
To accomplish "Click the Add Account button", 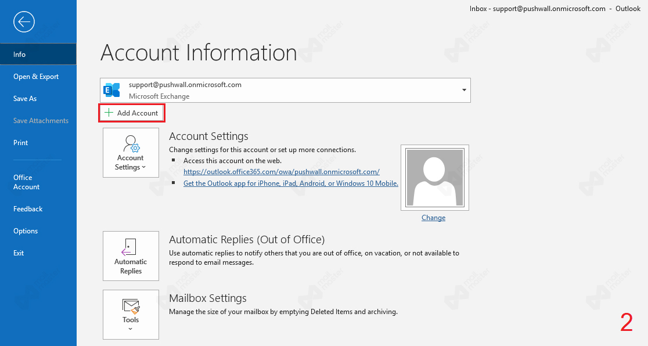I will point(132,113).
